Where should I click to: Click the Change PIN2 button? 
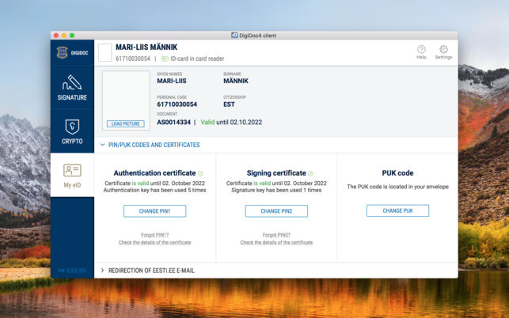pyautogui.click(x=276, y=211)
